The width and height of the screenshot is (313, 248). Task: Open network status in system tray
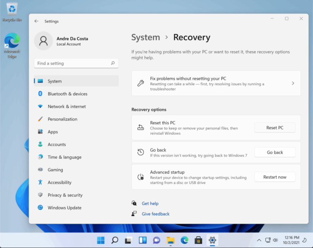point(268,240)
